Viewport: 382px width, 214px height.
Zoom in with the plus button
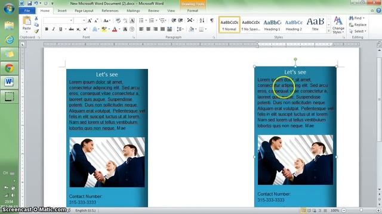point(378,210)
